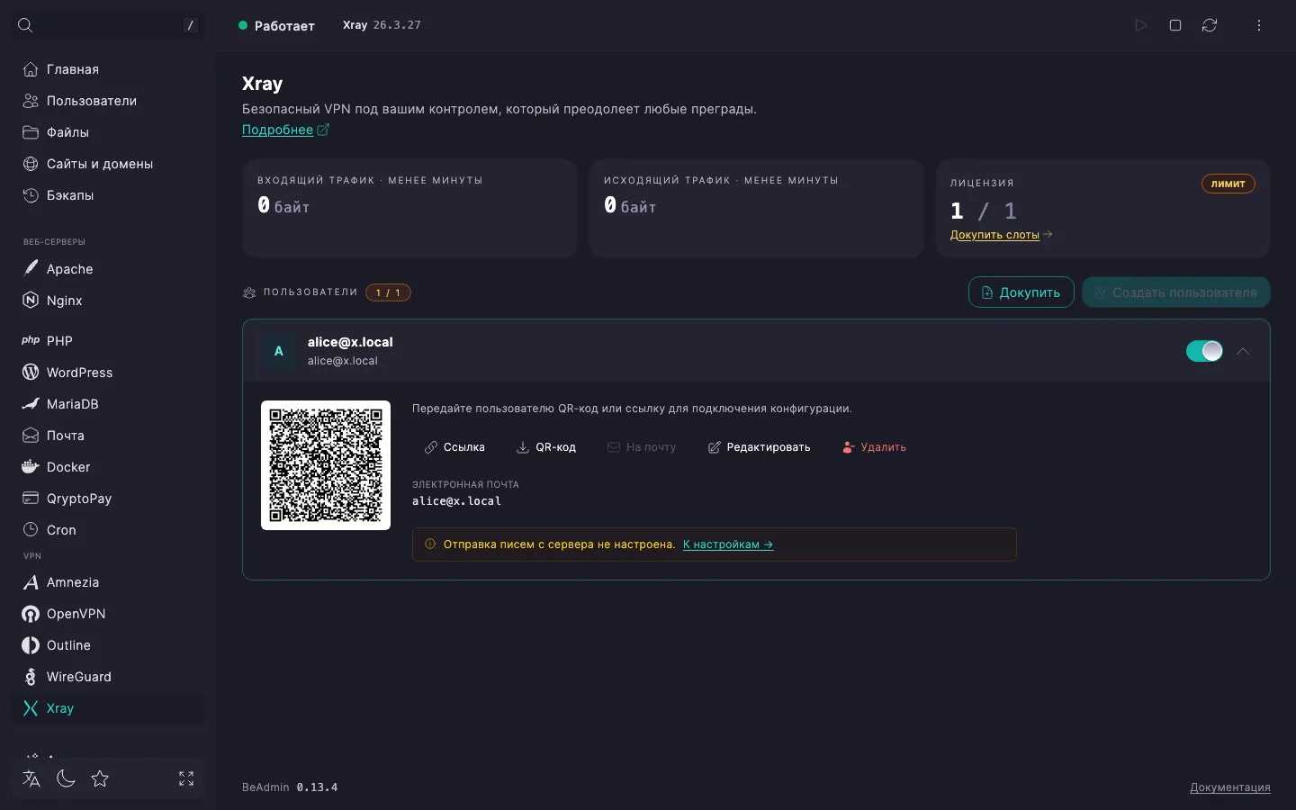
Task: Click the Докупить button
Action: point(1021,292)
